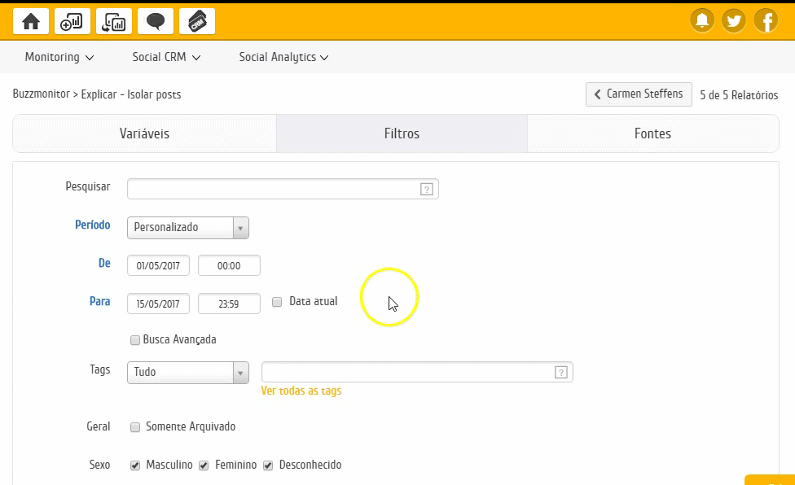
Task: Toggle the Busca Avançada checkbox
Action: 135,340
